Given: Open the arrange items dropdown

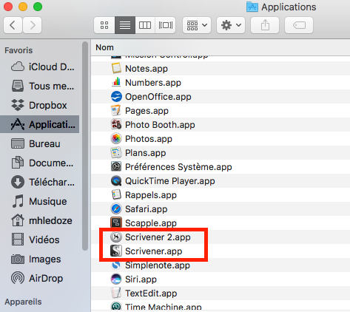Looking at the screenshot, I should tap(197, 25).
